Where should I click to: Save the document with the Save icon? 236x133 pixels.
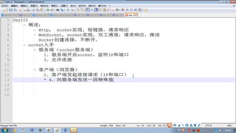(11, 10)
